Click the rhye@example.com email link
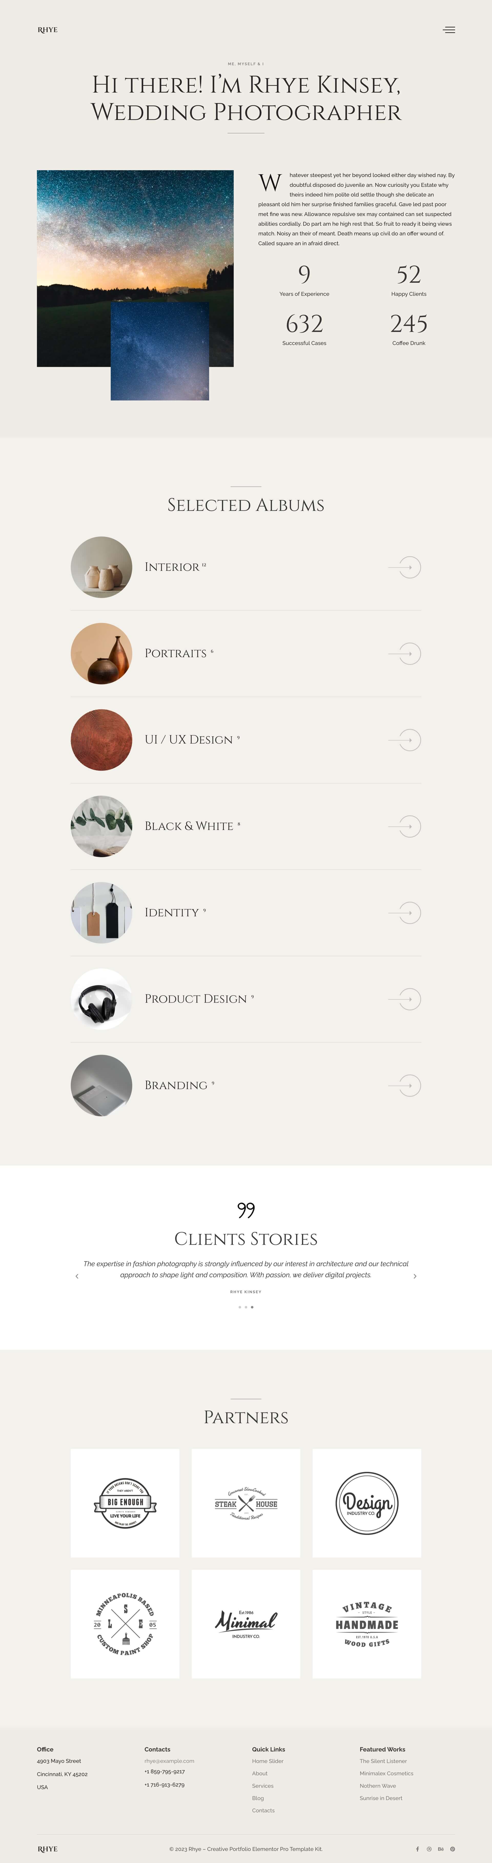 169,1761
